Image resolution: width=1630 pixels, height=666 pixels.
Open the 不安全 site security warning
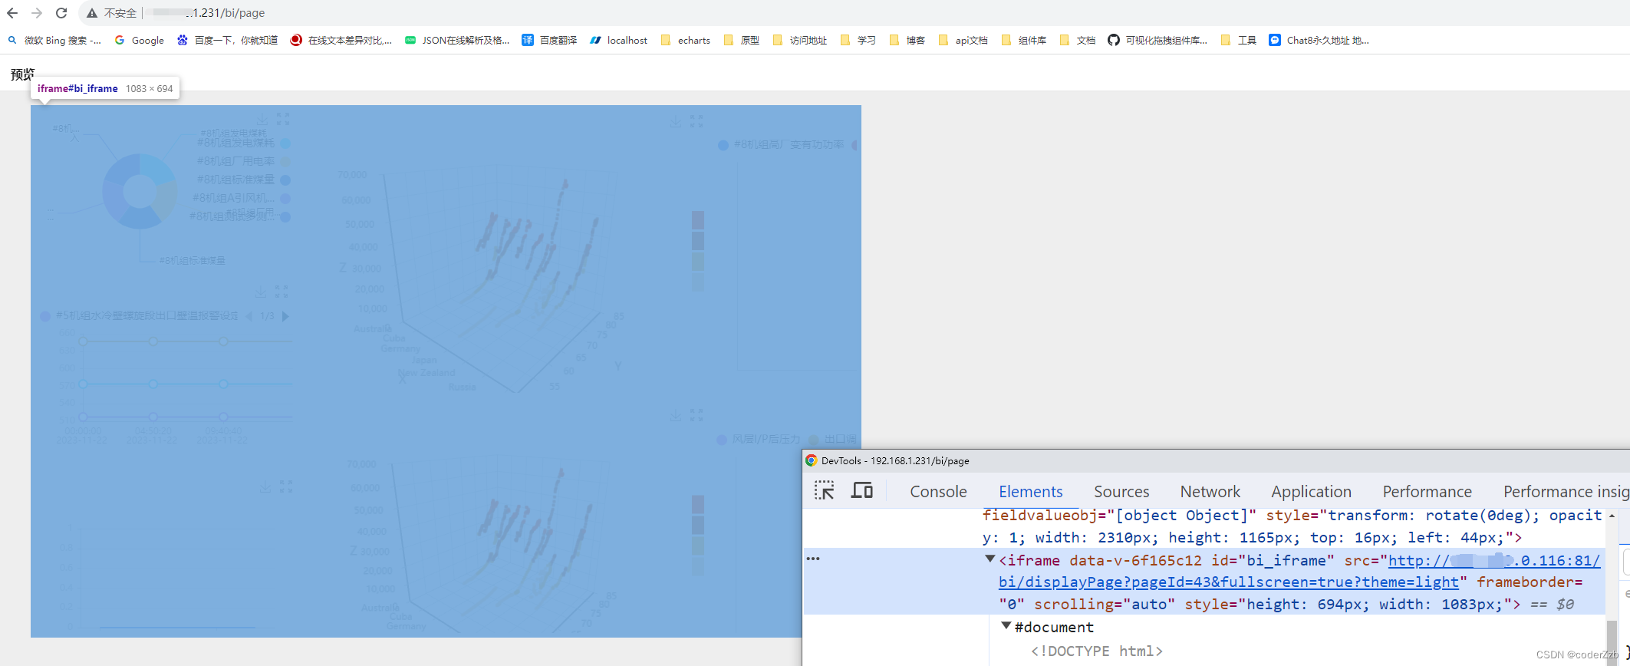click(x=111, y=13)
